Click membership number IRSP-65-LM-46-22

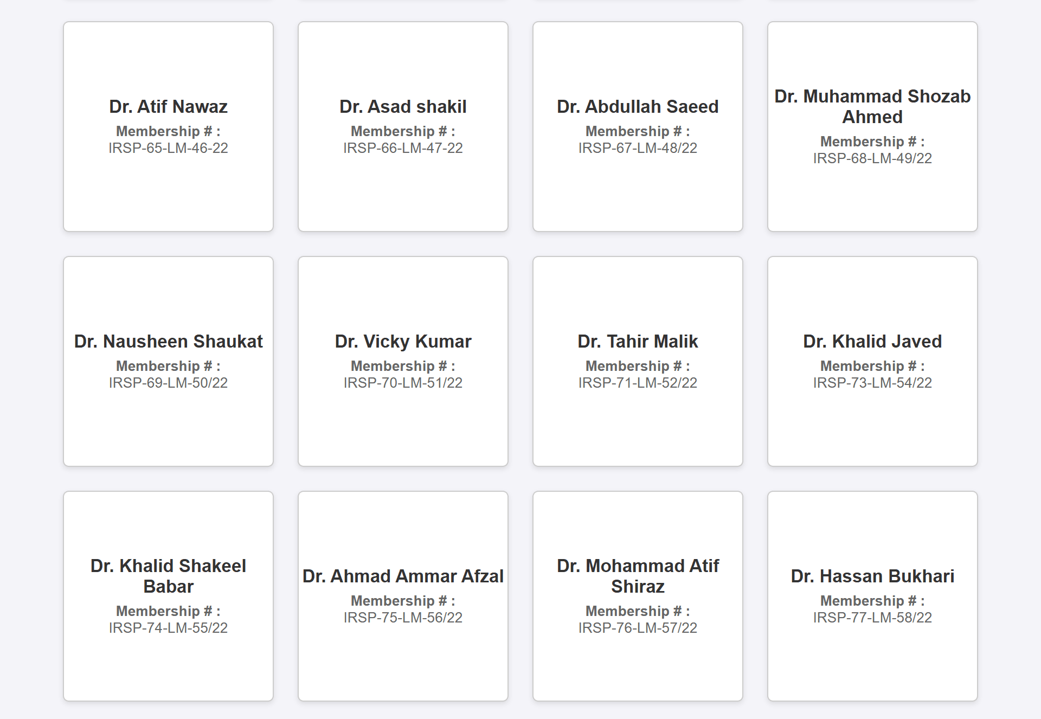point(168,148)
